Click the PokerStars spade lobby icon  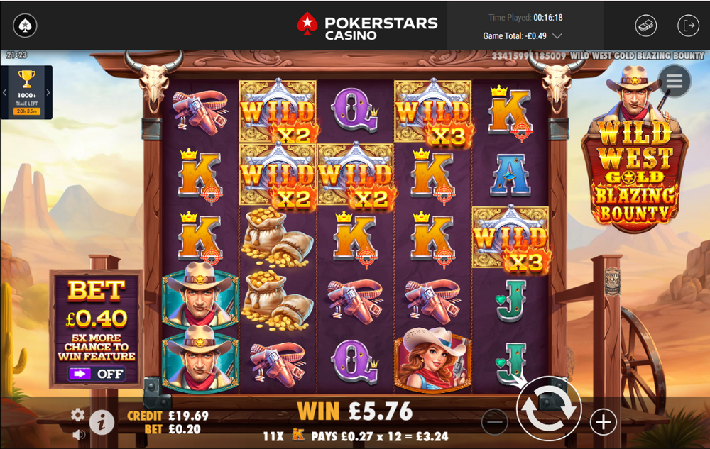(25, 26)
